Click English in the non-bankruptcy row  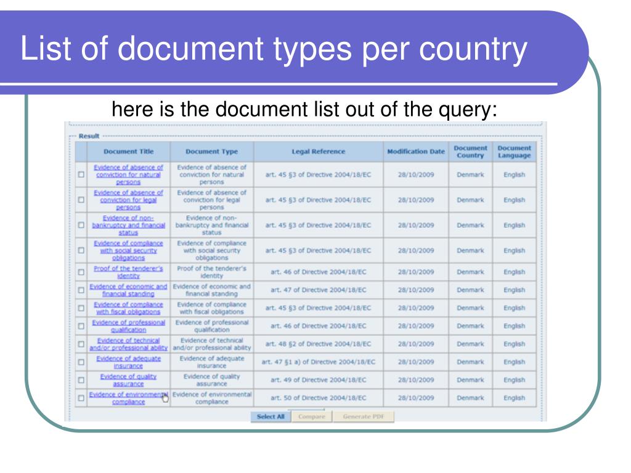(x=515, y=225)
